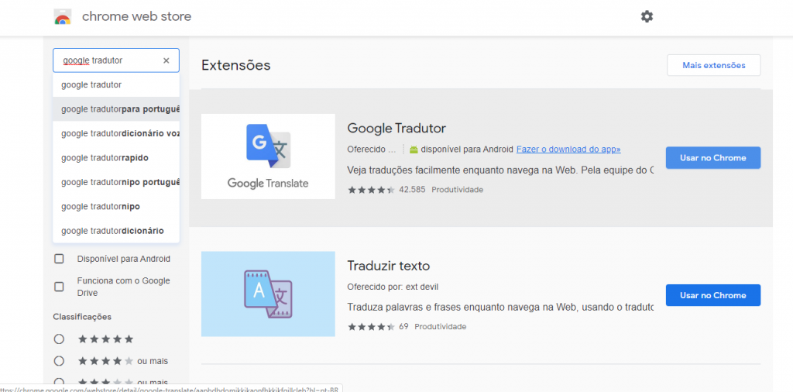Click the 42.585 ratings count
Viewport: 793px width, 392px height.
pos(412,190)
